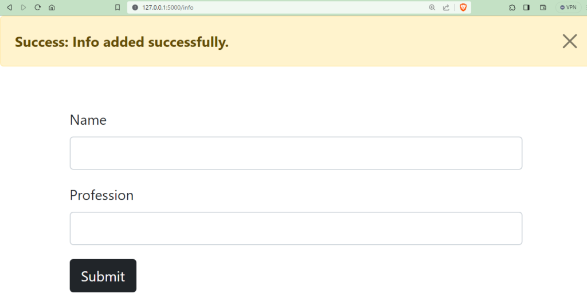Screen dimensions: 587x305
Task: Click the browser forward arrow
Action: coord(24,7)
